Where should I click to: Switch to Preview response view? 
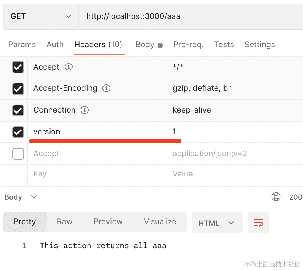(x=108, y=222)
